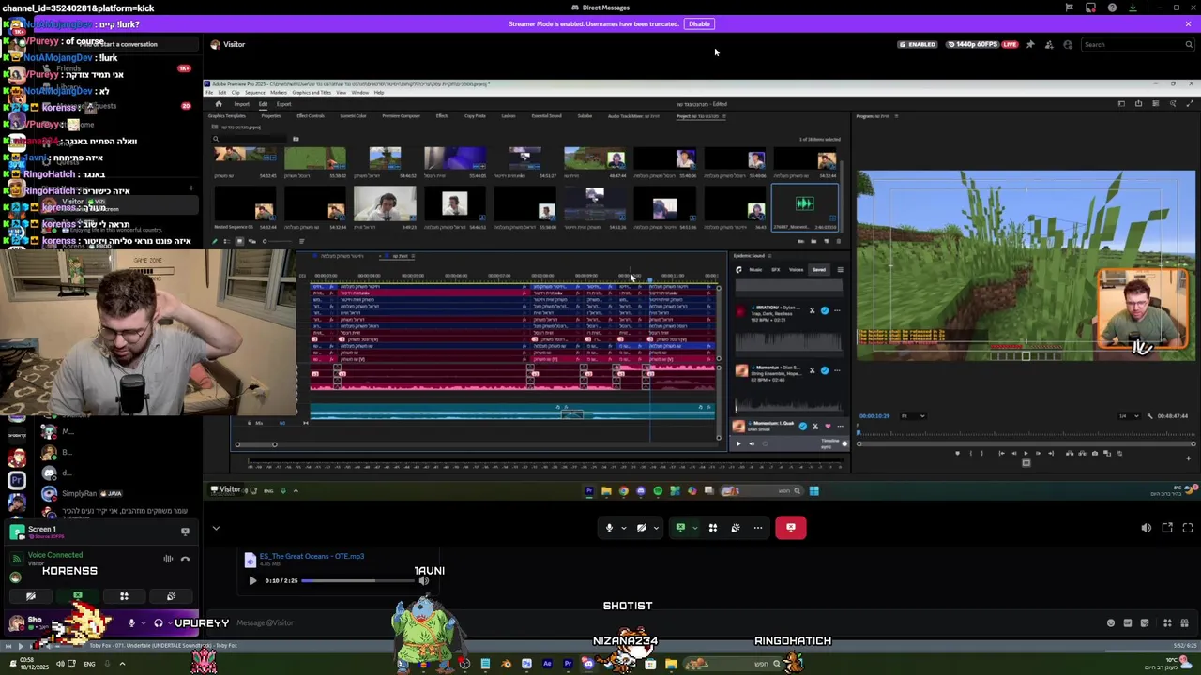1201x675 pixels.
Task: Open the 1/4 playback resolution dropdown
Action: 1129,416
